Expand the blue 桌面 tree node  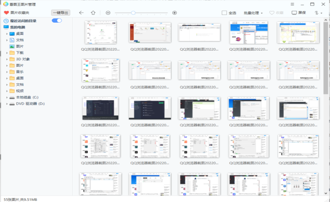point(7,34)
